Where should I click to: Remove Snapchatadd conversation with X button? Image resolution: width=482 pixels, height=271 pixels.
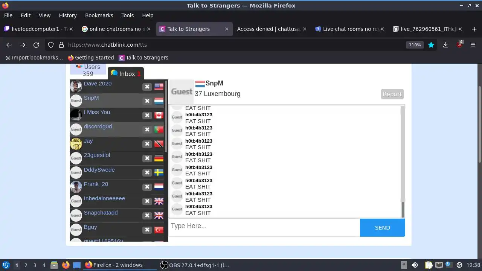pos(147,215)
